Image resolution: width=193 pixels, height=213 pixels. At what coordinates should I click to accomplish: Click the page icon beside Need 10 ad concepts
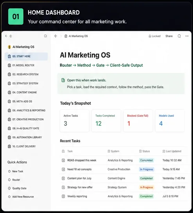63,169
